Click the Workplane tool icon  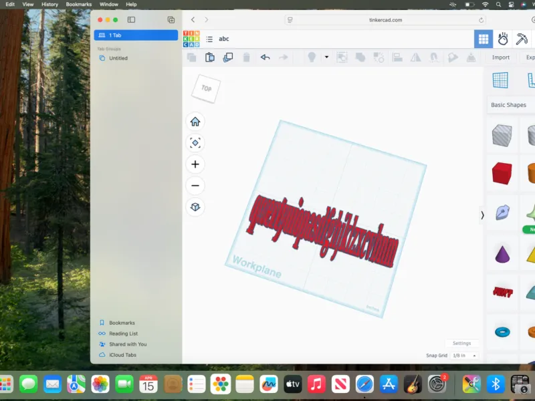[x=500, y=80]
